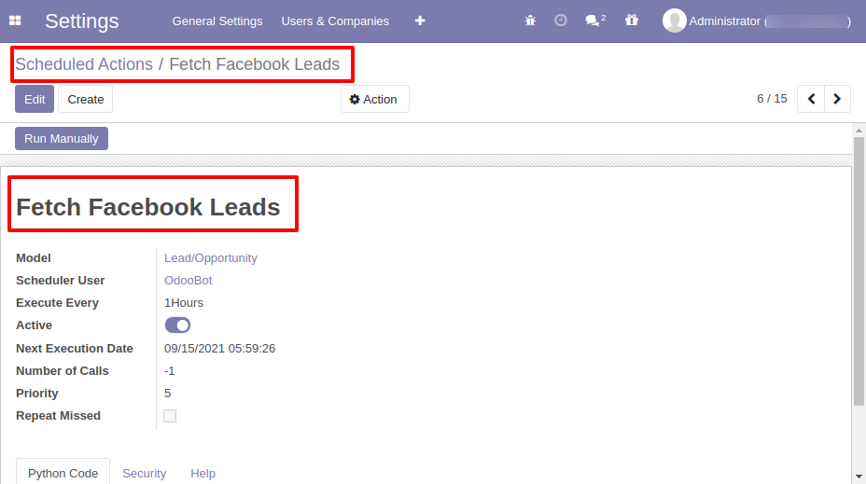Click the Execute Every field label

[57, 303]
